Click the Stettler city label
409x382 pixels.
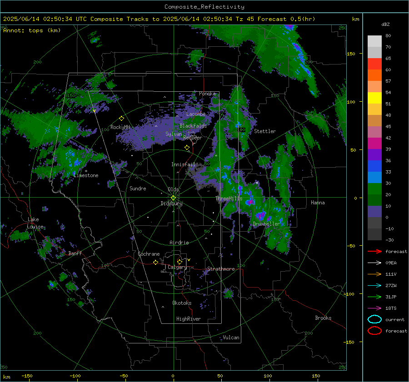pyautogui.click(x=265, y=131)
